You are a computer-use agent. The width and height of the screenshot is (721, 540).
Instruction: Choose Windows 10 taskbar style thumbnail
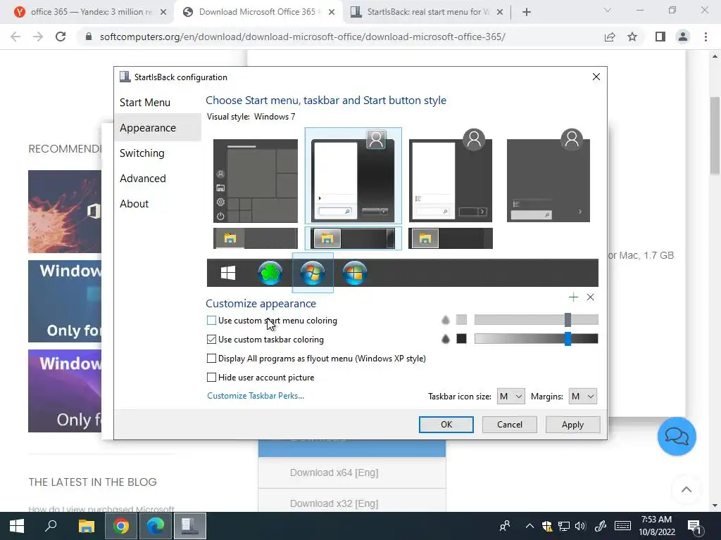tap(255, 238)
